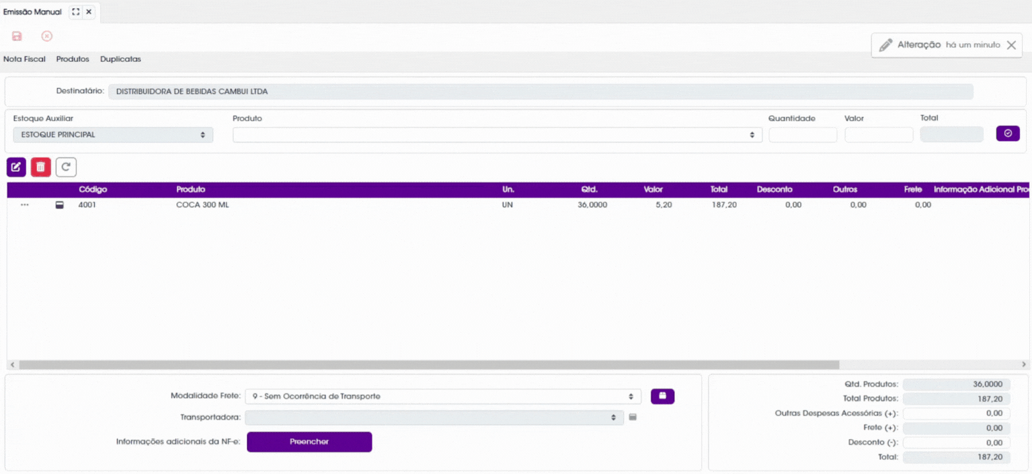The image size is (1032, 474).
Task: Click the Outras Despesas Acessórias value field
Action: (x=956, y=413)
